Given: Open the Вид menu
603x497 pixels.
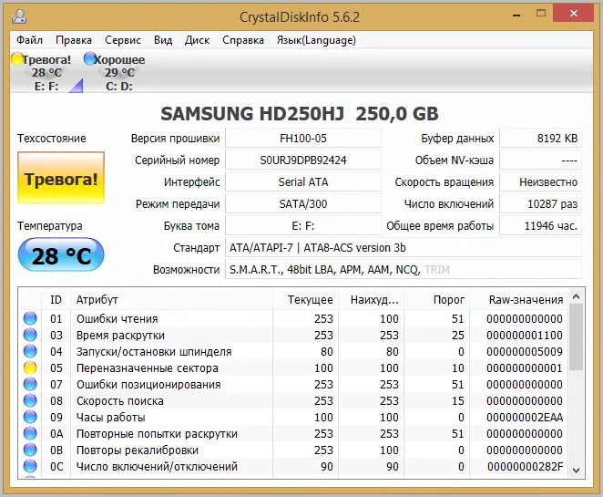Looking at the screenshot, I should point(163,40).
